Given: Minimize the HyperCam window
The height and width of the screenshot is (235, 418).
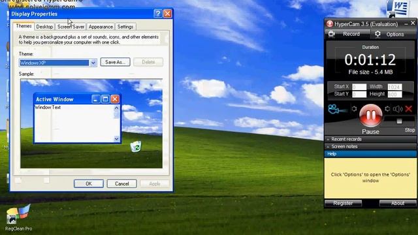Looking at the screenshot, I should (406, 24).
